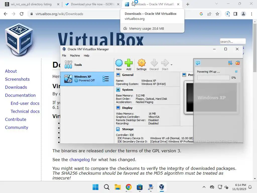
Task: Click the tab search chevron in Chrome
Action: [217, 4]
